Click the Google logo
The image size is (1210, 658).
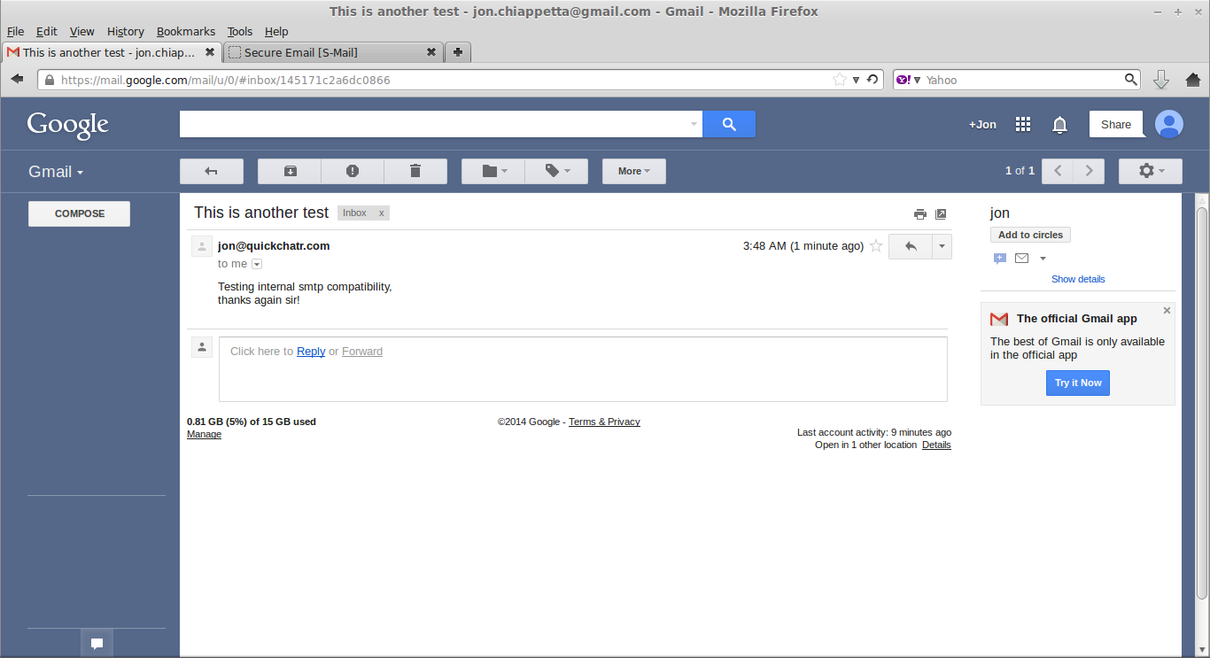(x=68, y=125)
